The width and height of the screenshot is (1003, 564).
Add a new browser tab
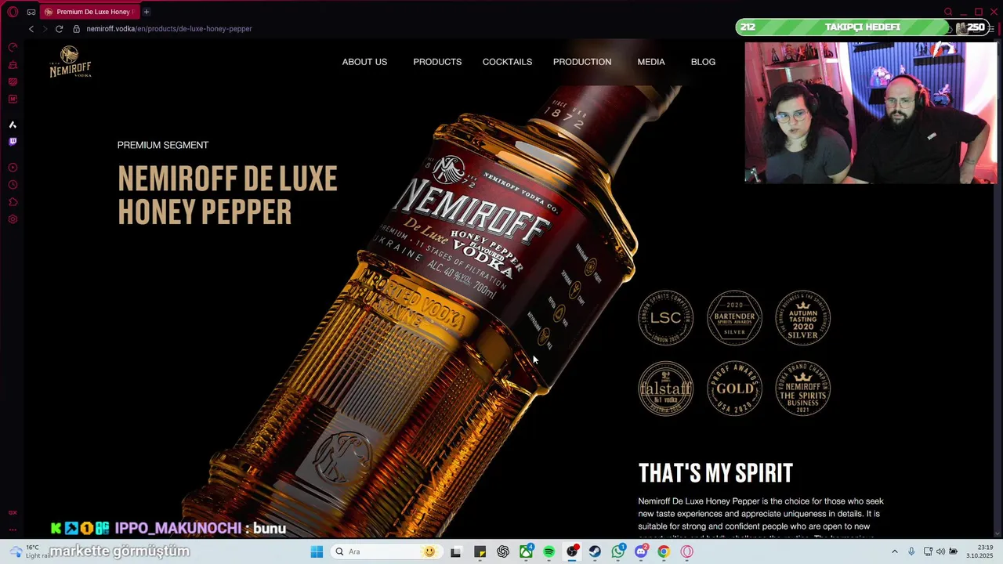(x=147, y=12)
